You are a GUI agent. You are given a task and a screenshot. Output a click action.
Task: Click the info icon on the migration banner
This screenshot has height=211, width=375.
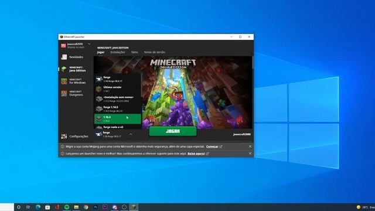63,147
